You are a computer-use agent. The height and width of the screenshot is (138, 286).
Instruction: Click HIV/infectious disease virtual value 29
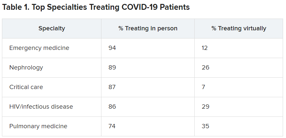(205, 107)
